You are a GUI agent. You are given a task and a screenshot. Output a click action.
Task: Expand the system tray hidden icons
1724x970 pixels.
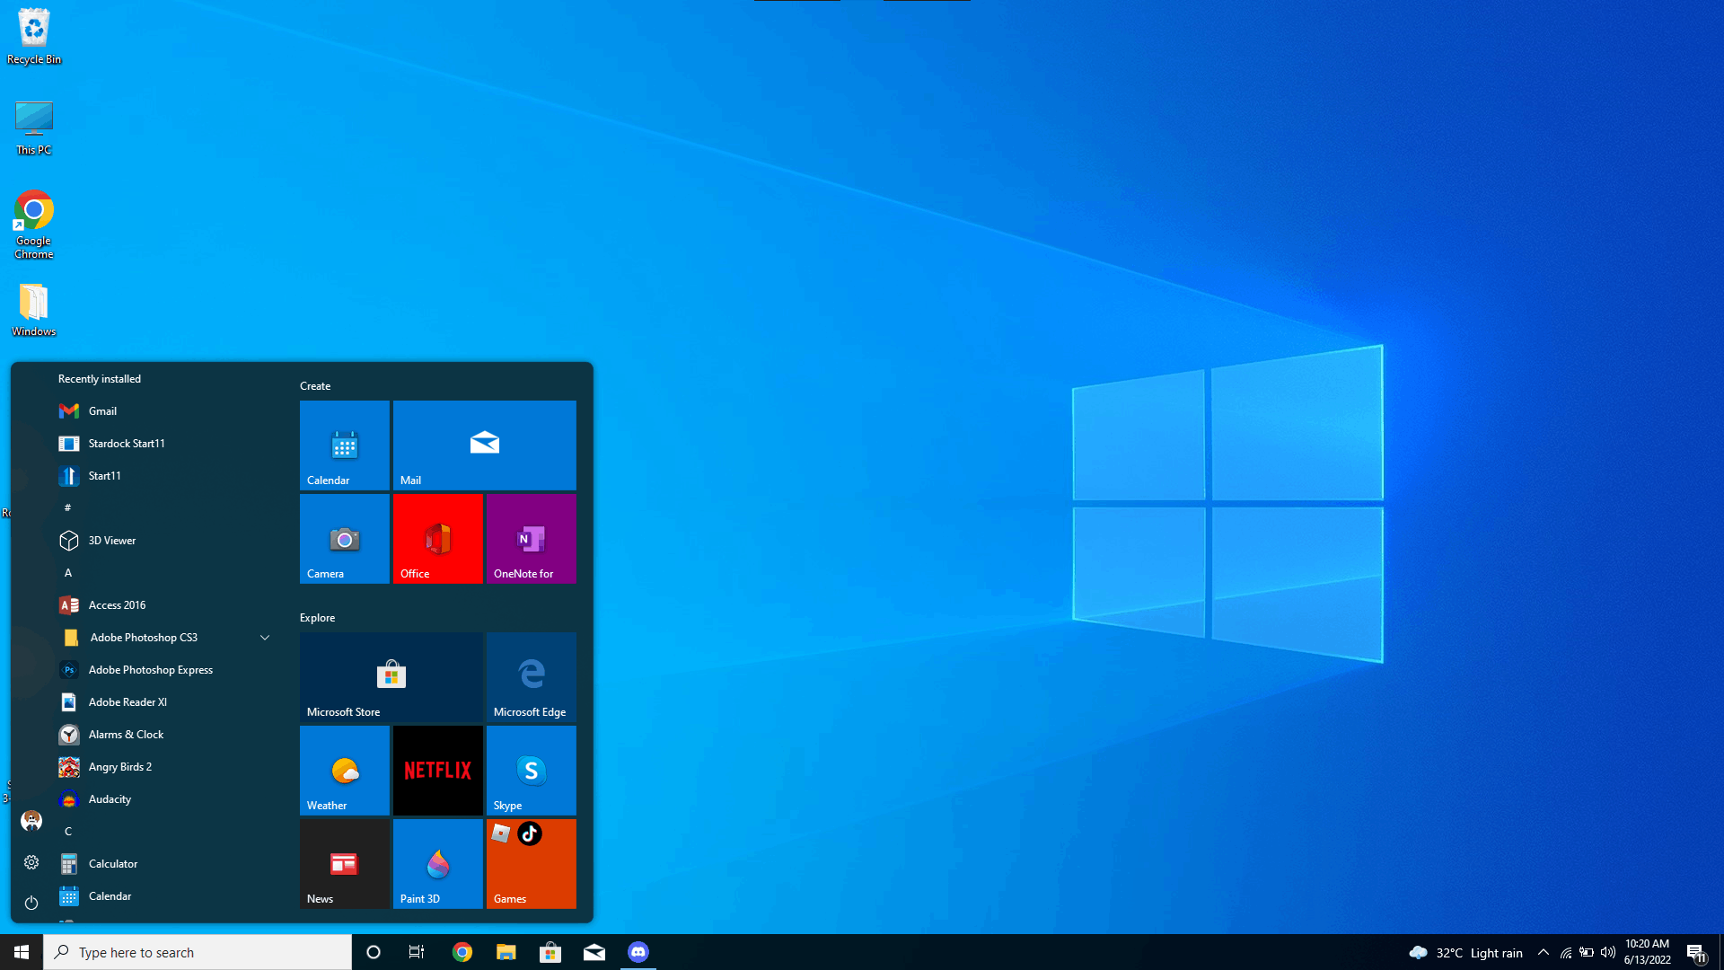click(1543, 952)
